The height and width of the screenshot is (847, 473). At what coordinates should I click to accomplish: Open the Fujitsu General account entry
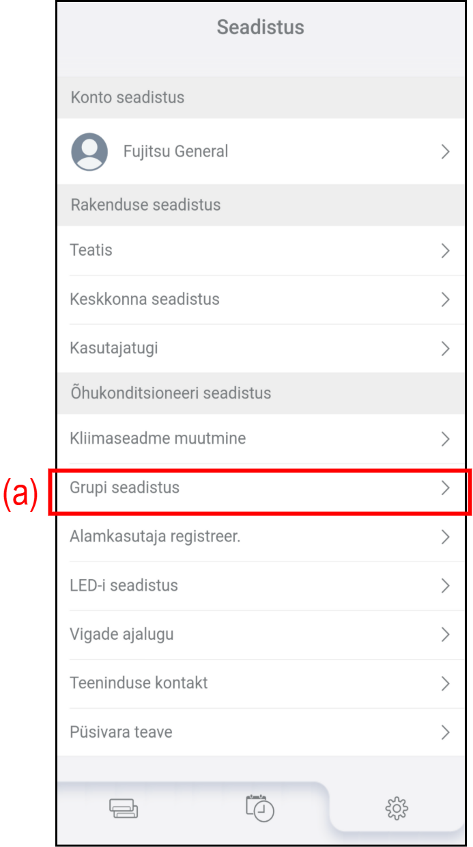coord(175,152)
